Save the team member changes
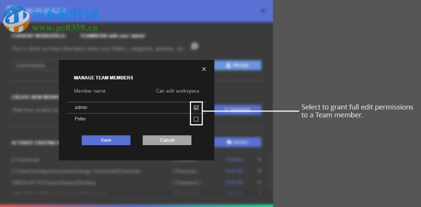The image size is (421, 207). (106, 140)
